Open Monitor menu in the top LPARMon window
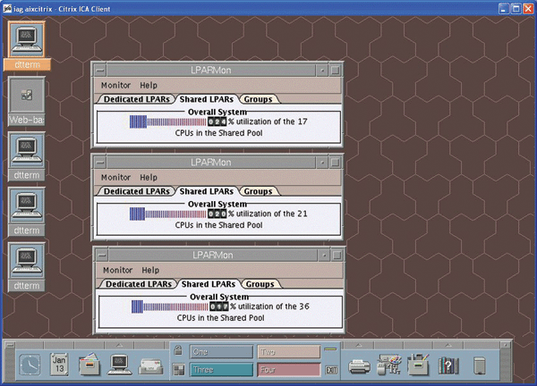This screenshot has width=537, height=386. tap(115, 85)
